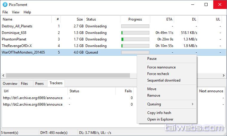Select the bt1.archive.org tracker row
This screenshot has width=227, height=136.
33,98
